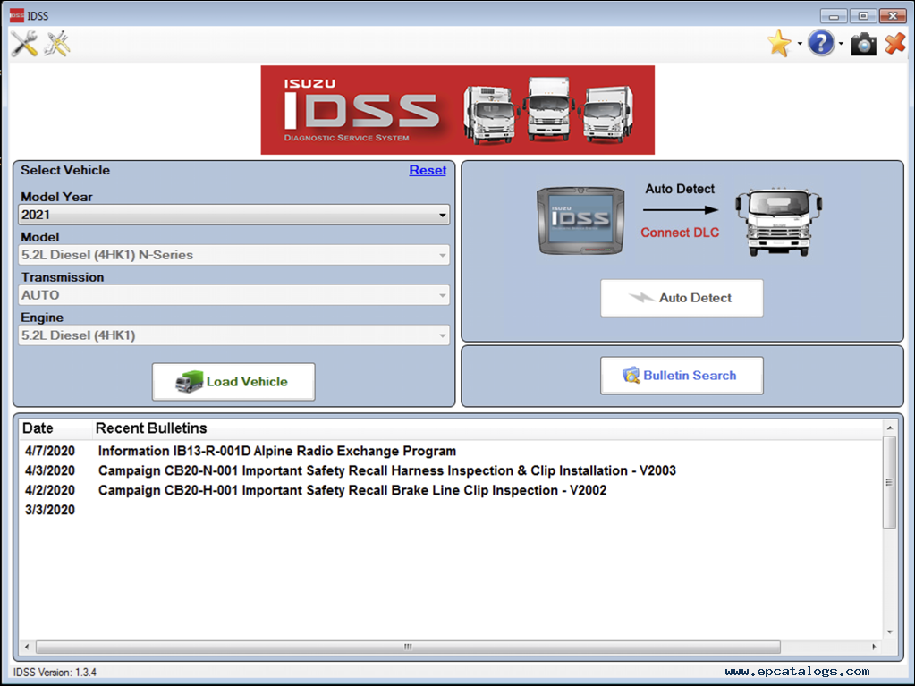Expand the help dropdown arrow

click(841, 44)
